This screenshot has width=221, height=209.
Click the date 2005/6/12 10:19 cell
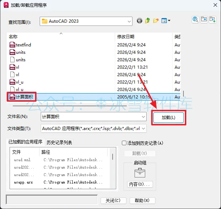[134, 97]
